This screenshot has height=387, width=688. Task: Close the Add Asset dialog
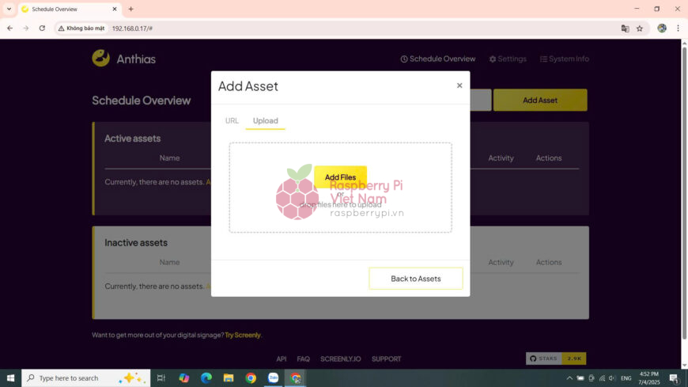pyautogui.click(x=459, y=85)
